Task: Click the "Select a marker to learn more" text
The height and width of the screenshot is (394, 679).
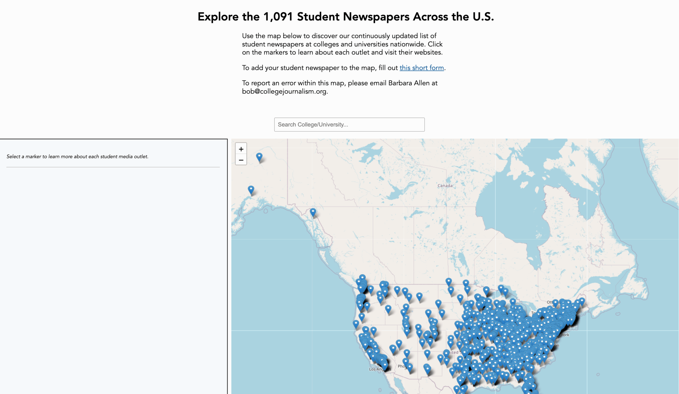Action: [x=77, y=156]
